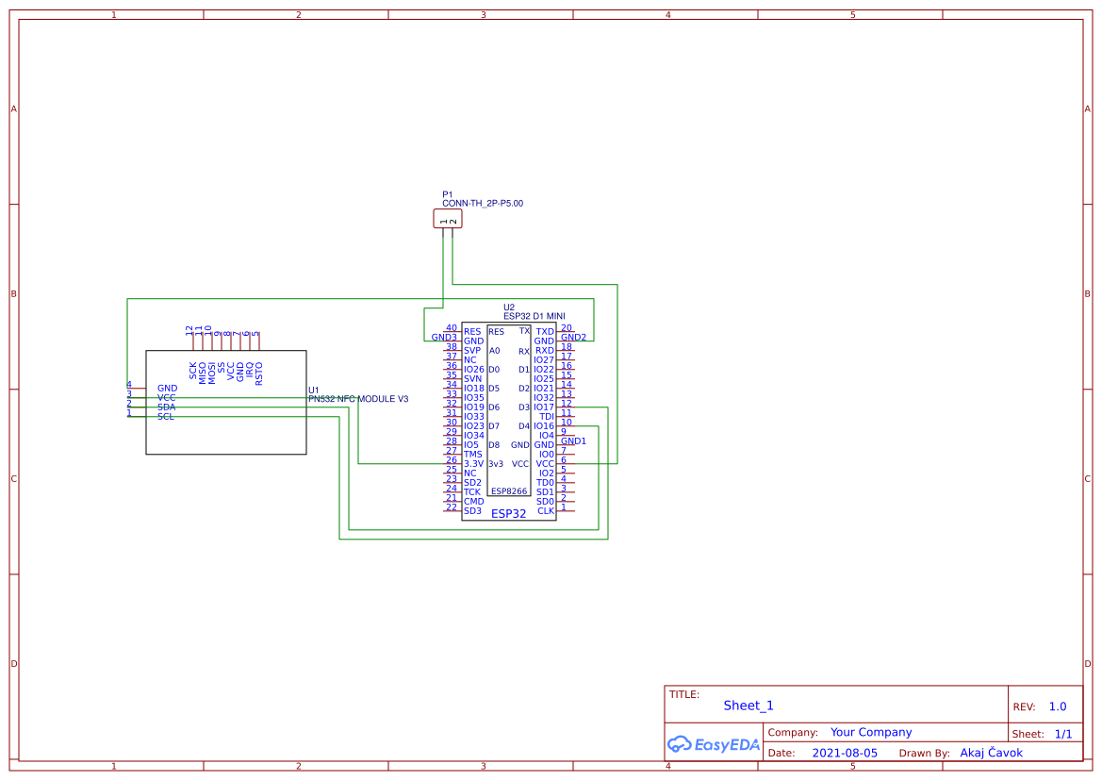Click the 3.3V pin of the ESP32

(x=474, y=463)
